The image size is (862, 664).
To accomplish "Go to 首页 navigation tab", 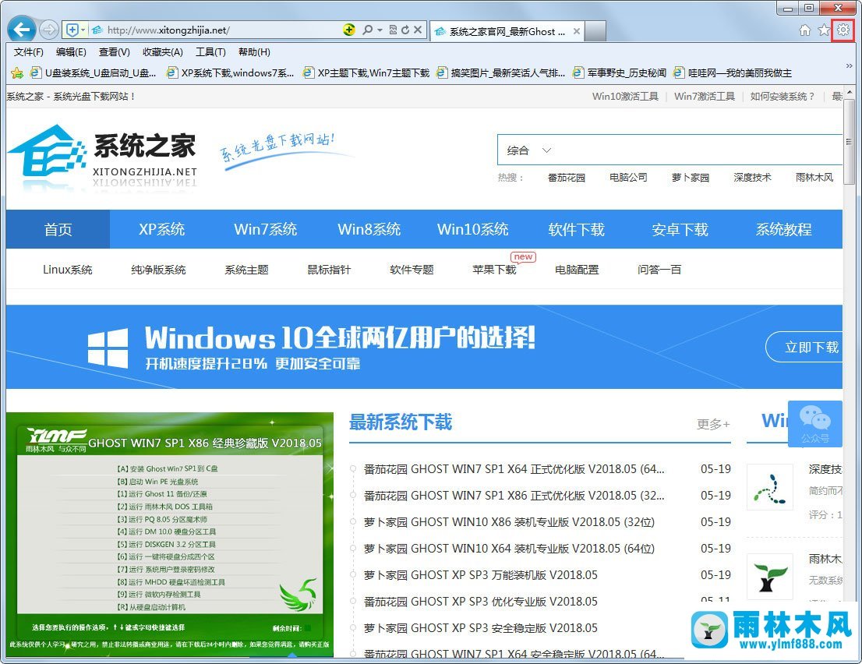I will (58, 229).
